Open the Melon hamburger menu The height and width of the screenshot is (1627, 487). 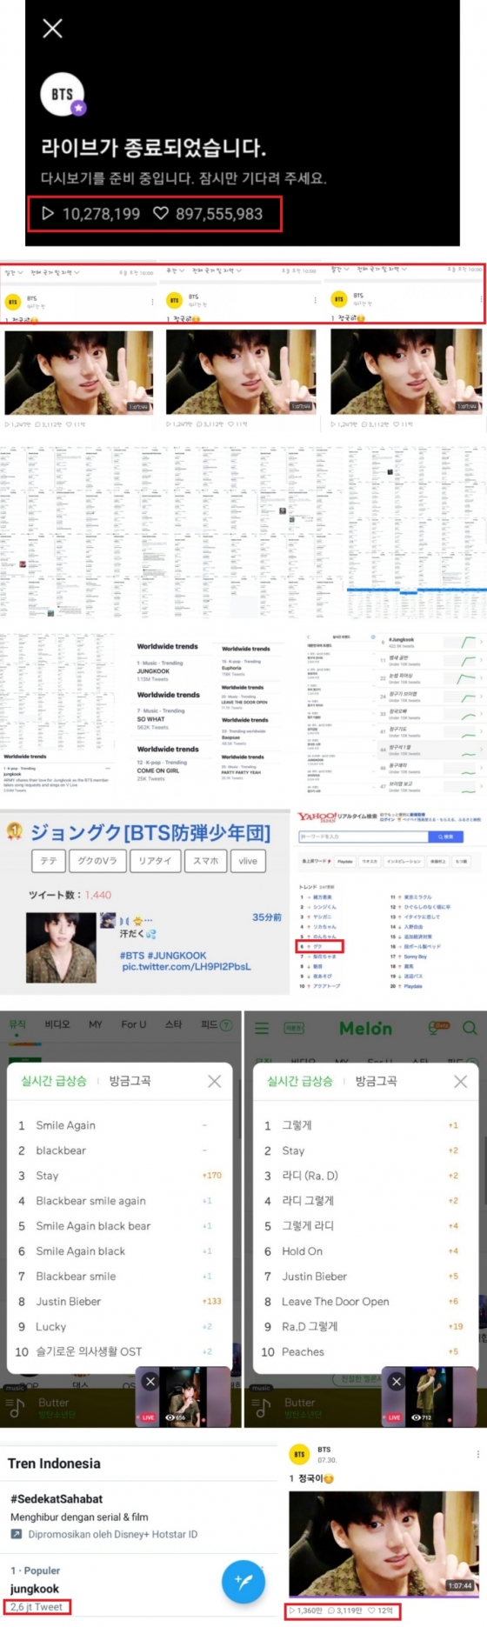click(x=261, y=1028)
